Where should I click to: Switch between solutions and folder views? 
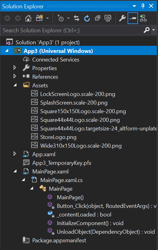click(x=39, y=18)
